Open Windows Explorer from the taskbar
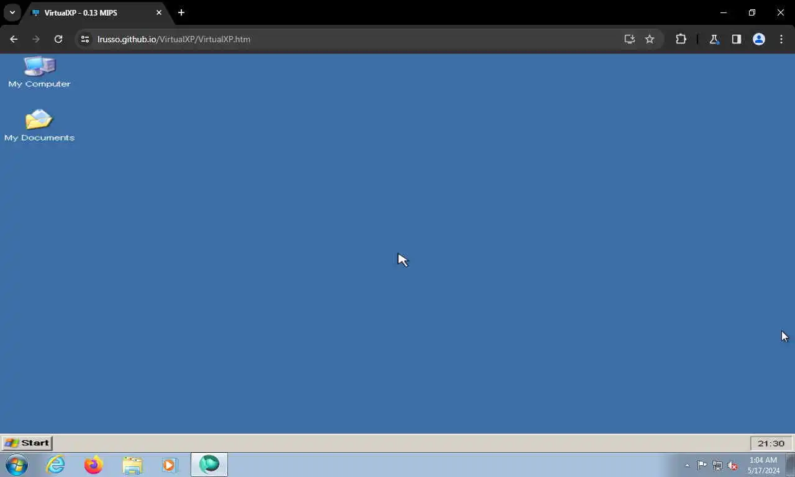 (132, 465)
